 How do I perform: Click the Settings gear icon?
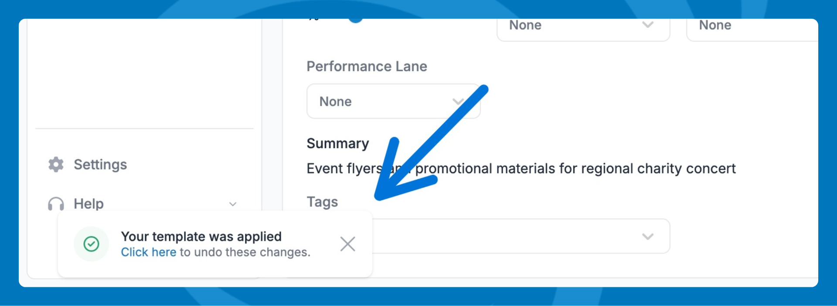click(56, 164)
